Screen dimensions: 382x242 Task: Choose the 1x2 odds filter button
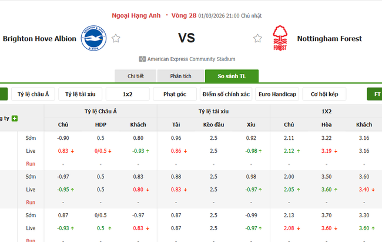(128, 94)
